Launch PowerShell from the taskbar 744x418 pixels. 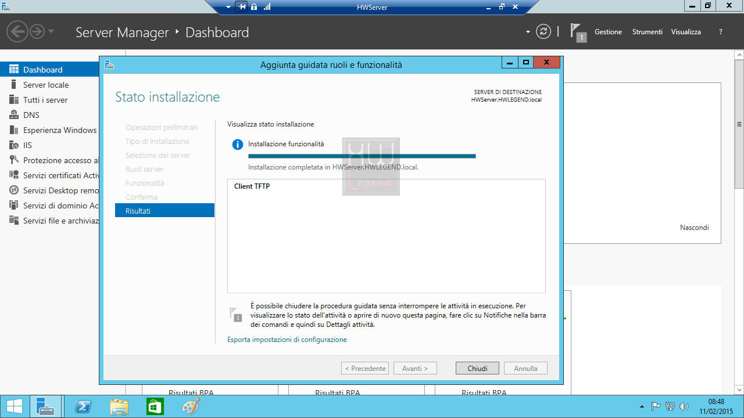(x=83, y=407)
